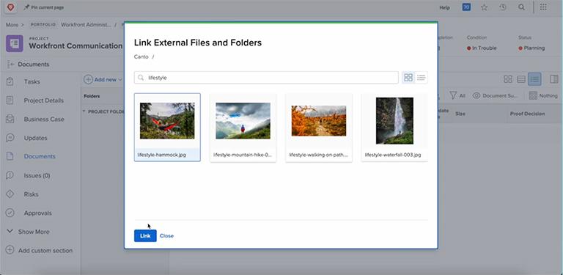The height and width of the screenshot is (275, 563).
Task: Click the Updates speech bubble icon
Action: click(x=10, y=138)
